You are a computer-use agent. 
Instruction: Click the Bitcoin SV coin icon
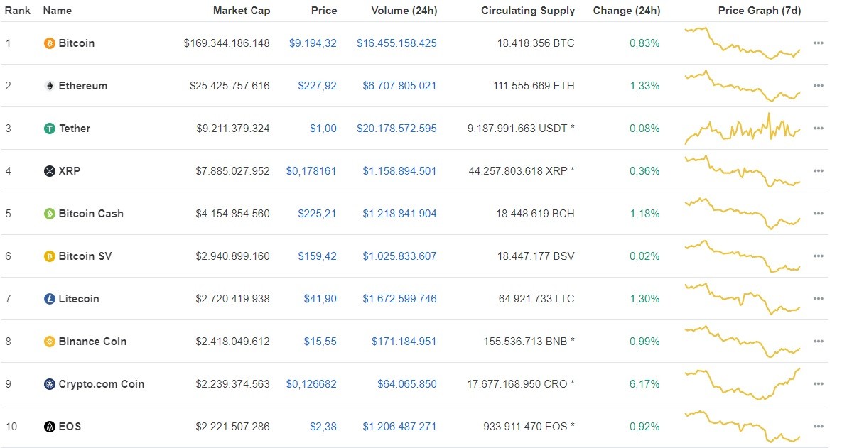coord(48,256)
